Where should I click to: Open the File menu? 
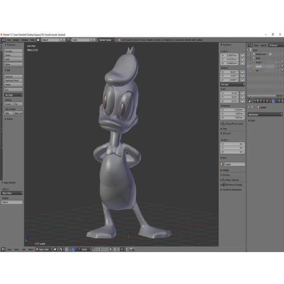[9, 40]
